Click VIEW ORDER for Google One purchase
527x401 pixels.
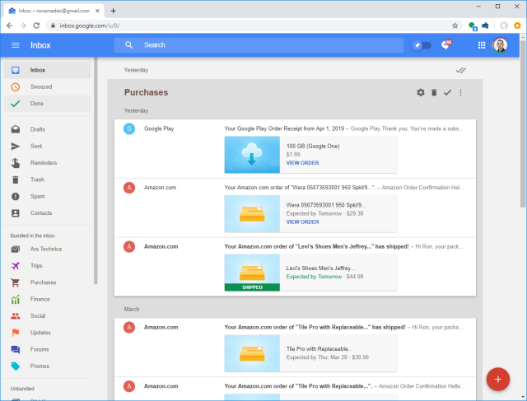pos(302,163)
